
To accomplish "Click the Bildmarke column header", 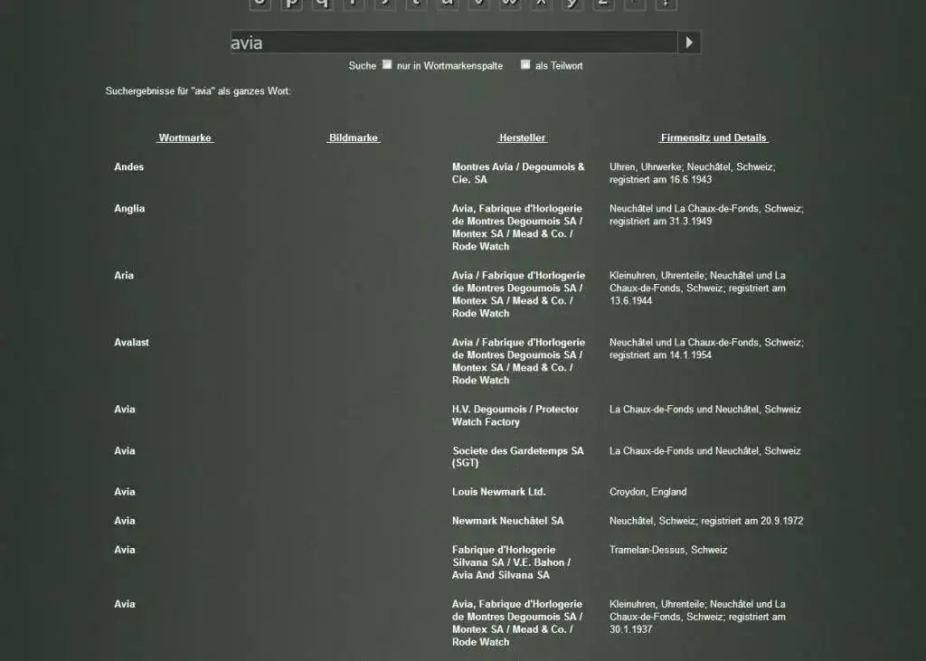I will (x=354, y=137).
